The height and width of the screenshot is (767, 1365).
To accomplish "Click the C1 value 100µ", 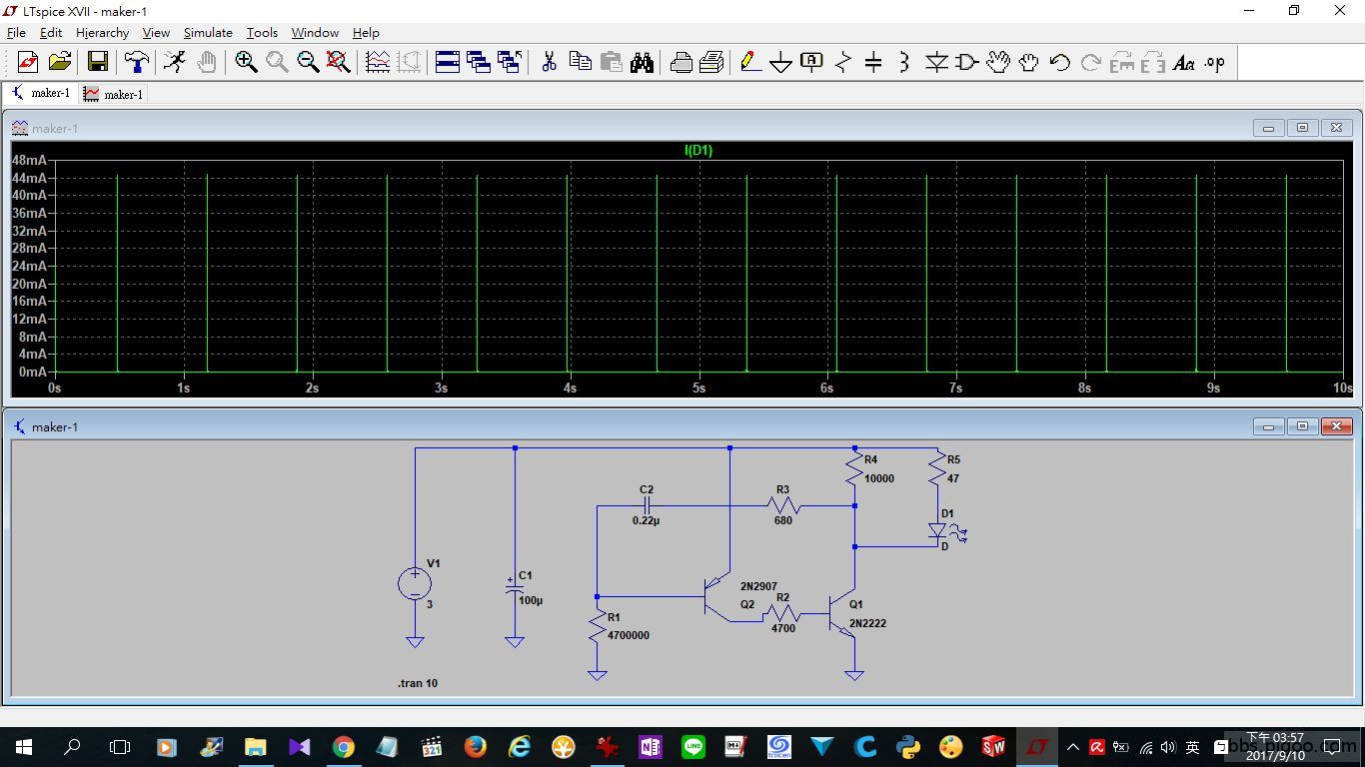I will [531, 600].
